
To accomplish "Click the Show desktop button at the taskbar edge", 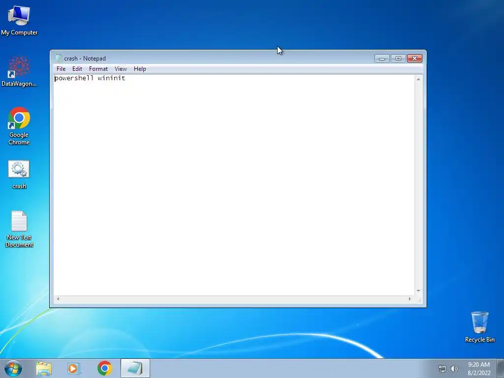I will 500,368.
